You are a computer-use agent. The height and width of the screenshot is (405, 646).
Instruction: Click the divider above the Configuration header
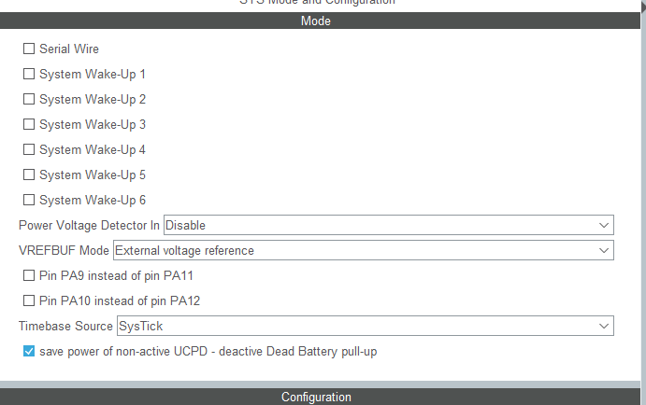click(x=316, y=384)
